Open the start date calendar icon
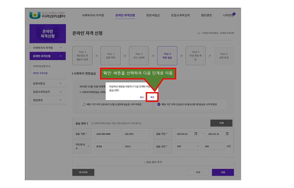Screen dimensions: 294x188 [x=196, y=134]
